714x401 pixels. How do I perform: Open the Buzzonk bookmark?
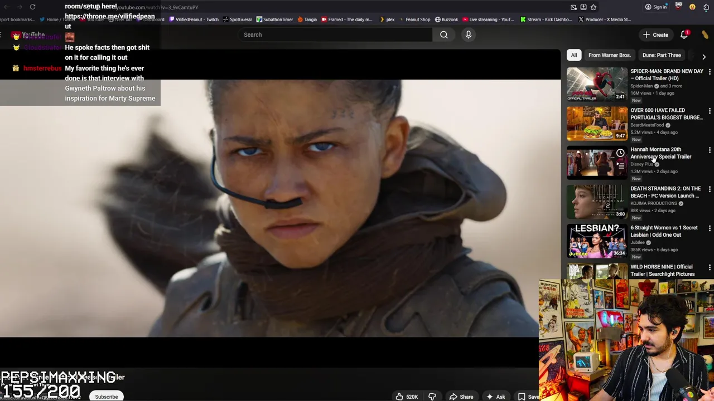click(446, 19)
